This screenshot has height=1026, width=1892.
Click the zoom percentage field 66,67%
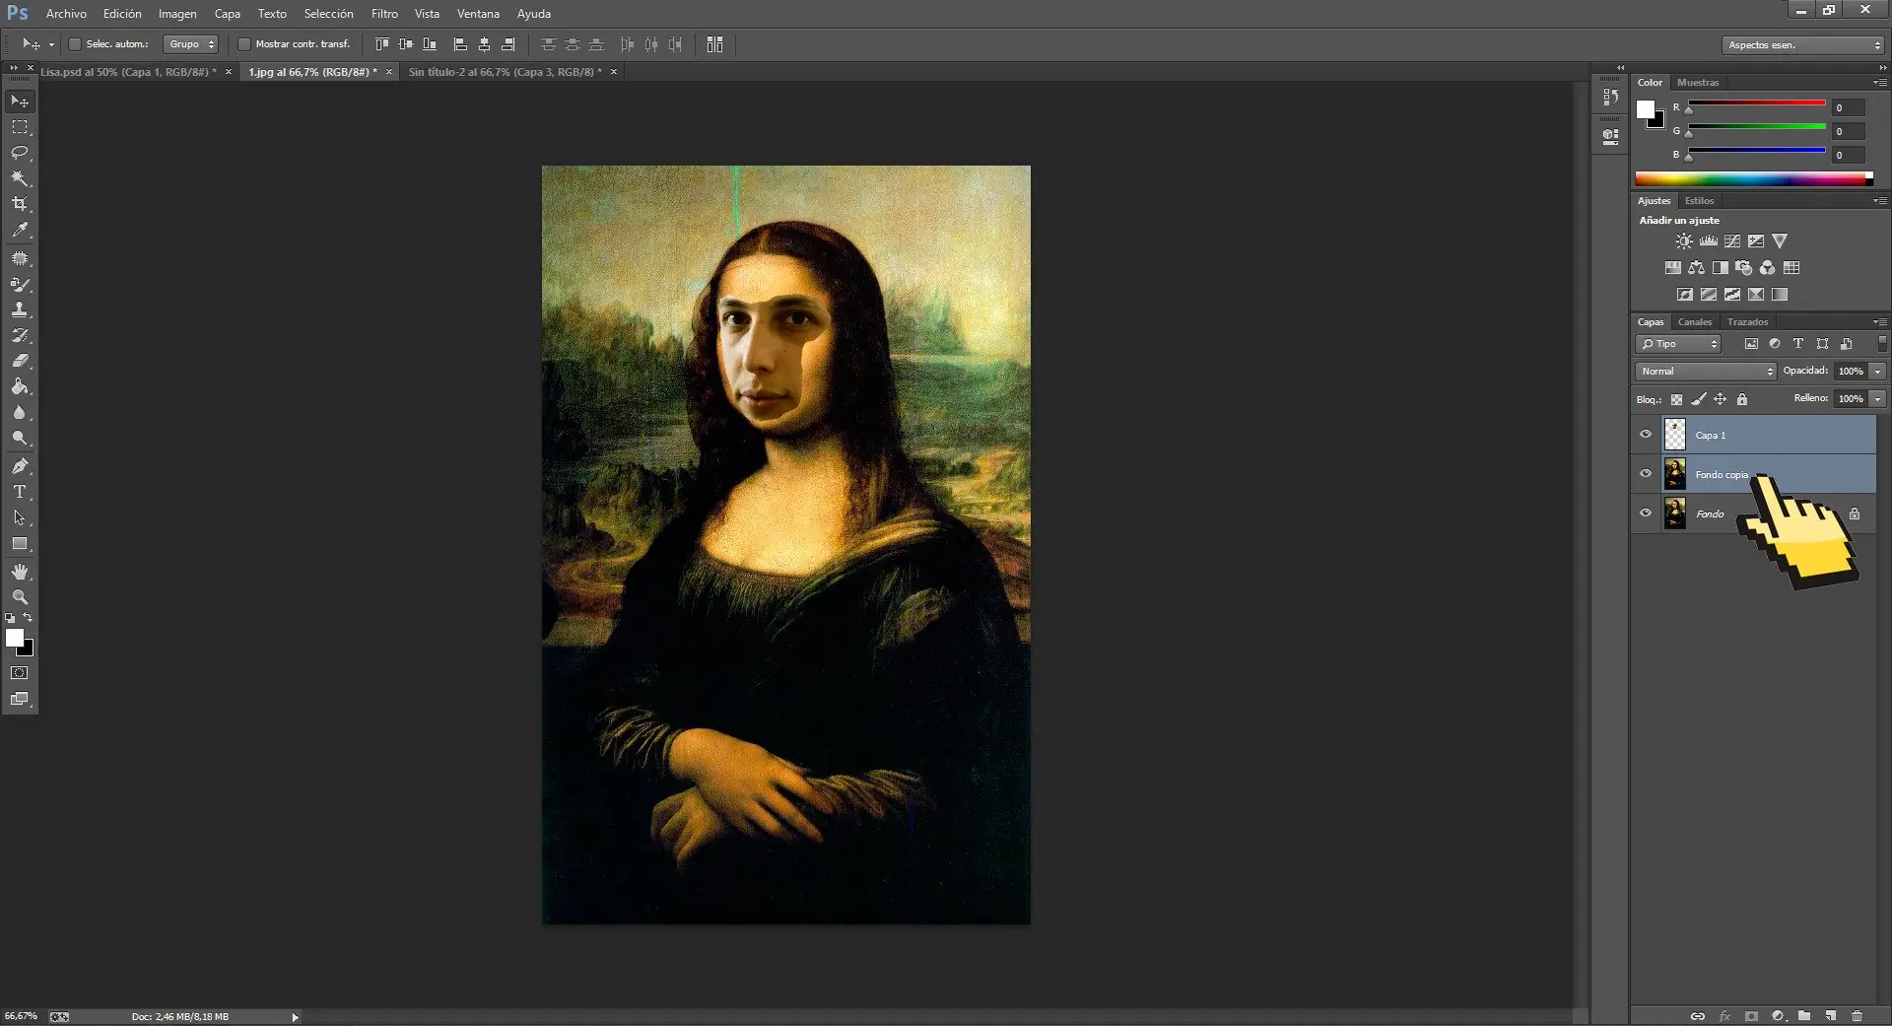[x=21, y=1016]
